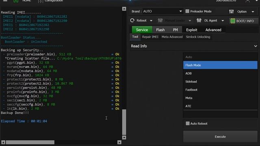Click the dropdown arrow beside the user icon
260x146 pixels.
tap(257, 1)
